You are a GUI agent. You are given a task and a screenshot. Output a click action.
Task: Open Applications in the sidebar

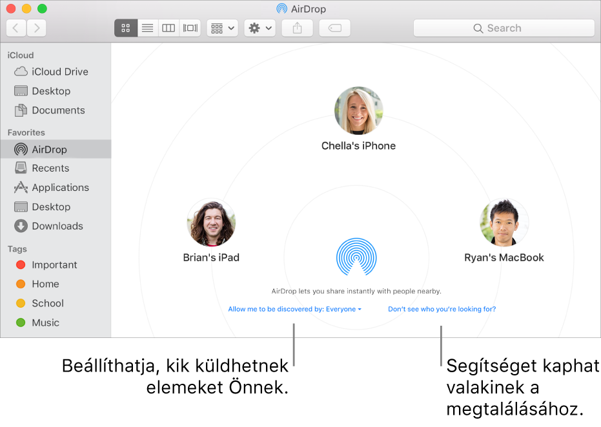coord(56,188)
